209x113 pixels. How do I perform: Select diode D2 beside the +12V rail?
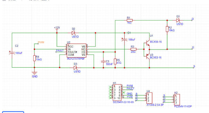[x=74, y=33]
